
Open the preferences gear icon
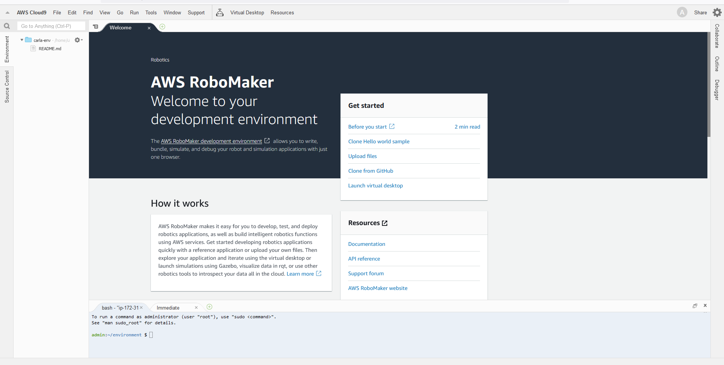pyautogui.click(x=717, y=12)
